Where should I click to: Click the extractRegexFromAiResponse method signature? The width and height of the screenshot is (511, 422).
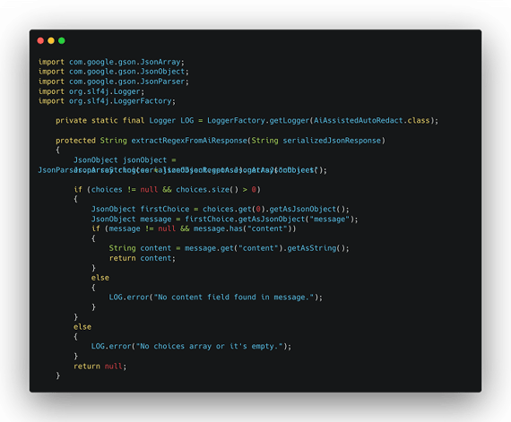(x=221, y=141)
